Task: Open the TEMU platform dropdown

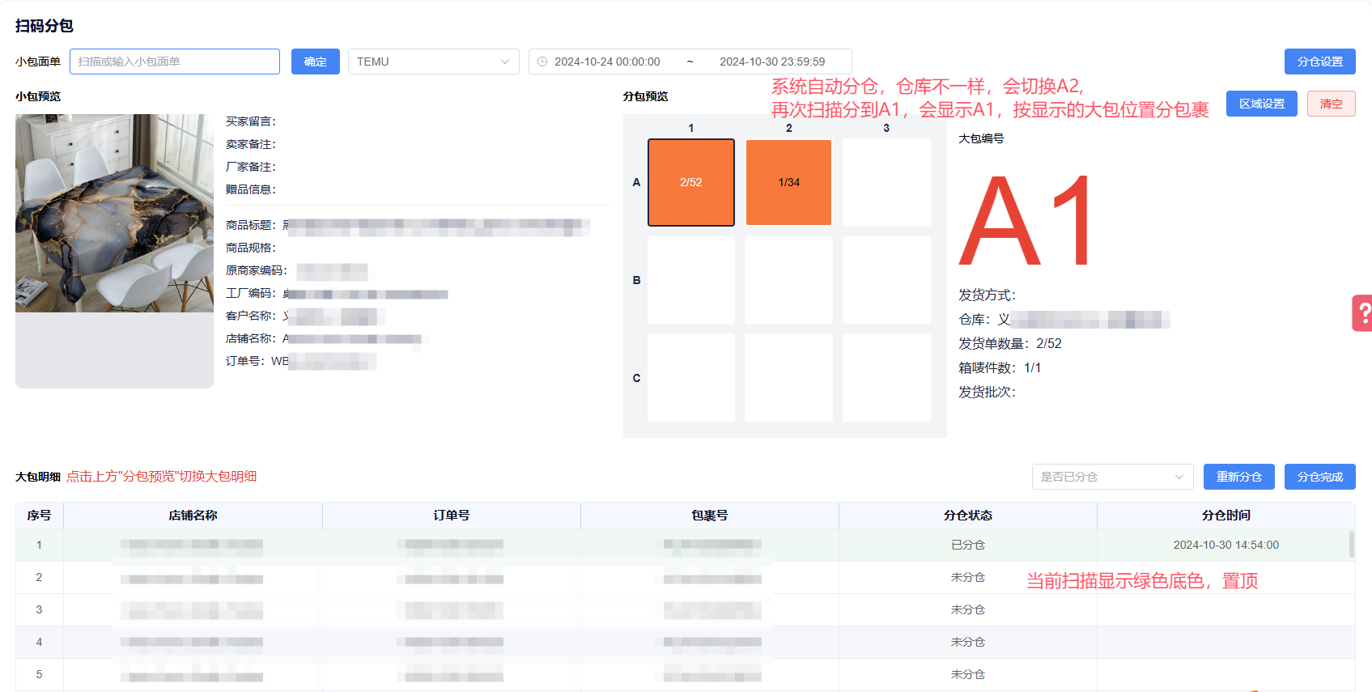Action: pyautogui.click(x=433, y=62)
